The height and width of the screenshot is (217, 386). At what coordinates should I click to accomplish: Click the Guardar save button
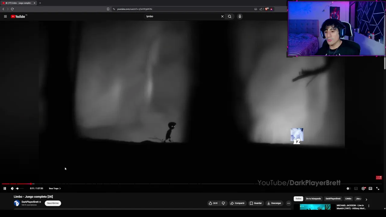tap(256, 203)
